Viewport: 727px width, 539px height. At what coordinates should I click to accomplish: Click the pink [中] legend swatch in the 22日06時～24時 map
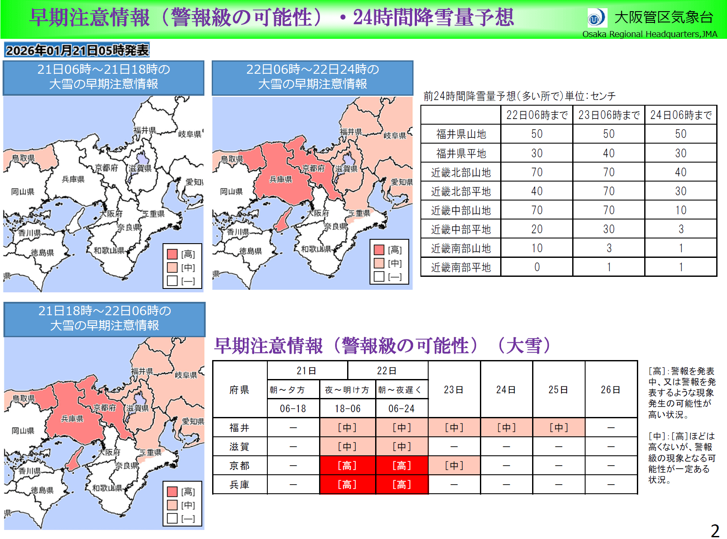pyautogui.click(x=379, y=263)
